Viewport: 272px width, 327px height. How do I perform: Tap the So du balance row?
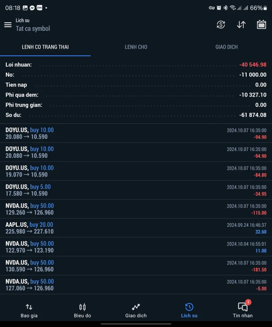tap(136, 115)
